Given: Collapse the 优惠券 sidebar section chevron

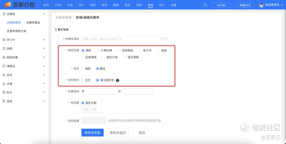Looking at the screenshot, I should click(44, 14).
